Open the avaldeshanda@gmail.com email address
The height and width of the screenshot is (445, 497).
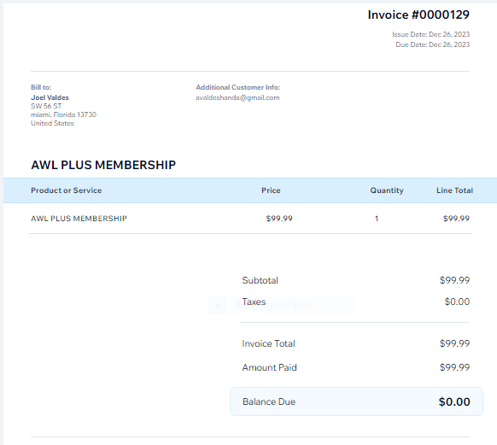(x=237, y=97)
